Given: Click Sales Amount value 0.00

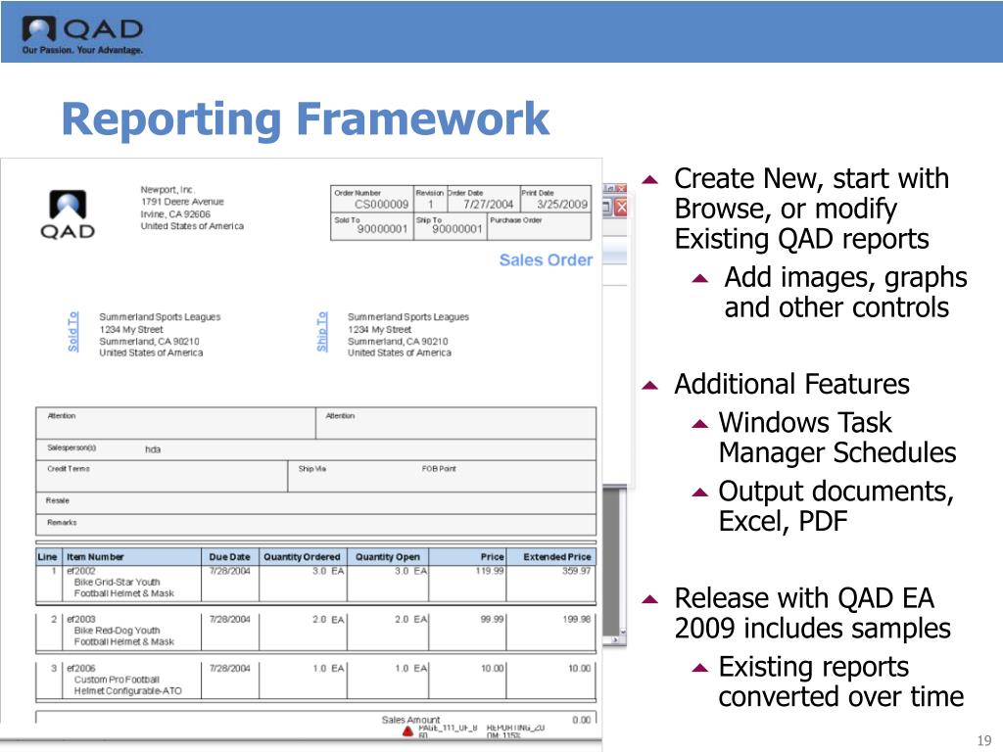Looking at the screenshot, I should [582, 720].
